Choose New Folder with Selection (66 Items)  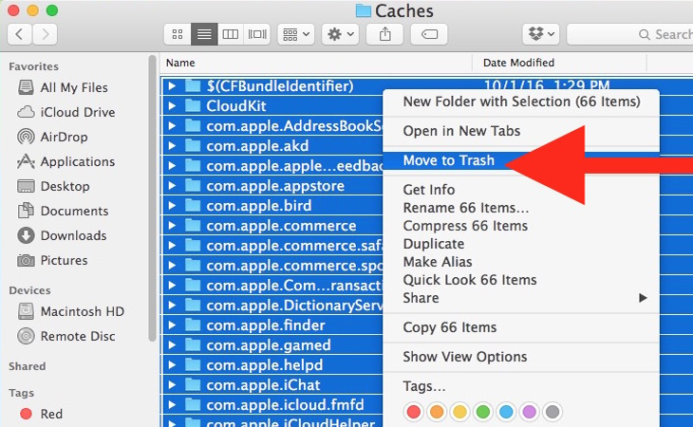(x=521, y=102)
